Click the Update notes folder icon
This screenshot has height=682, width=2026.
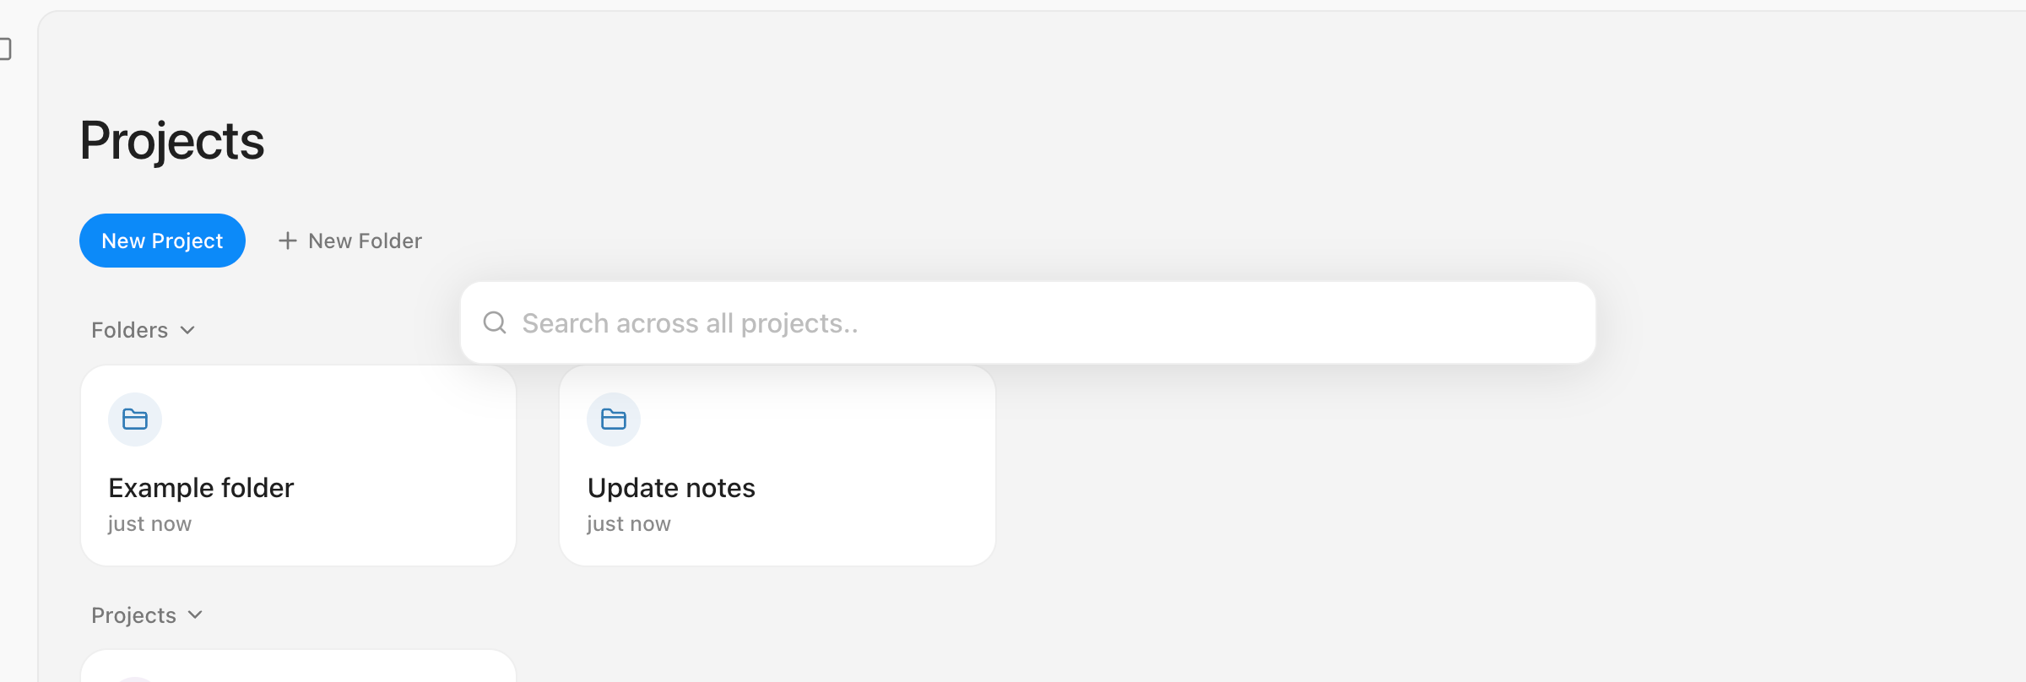(x=614, y=419)
